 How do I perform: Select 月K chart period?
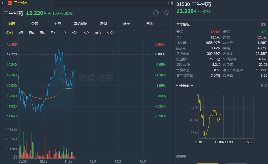coord(53,33)
